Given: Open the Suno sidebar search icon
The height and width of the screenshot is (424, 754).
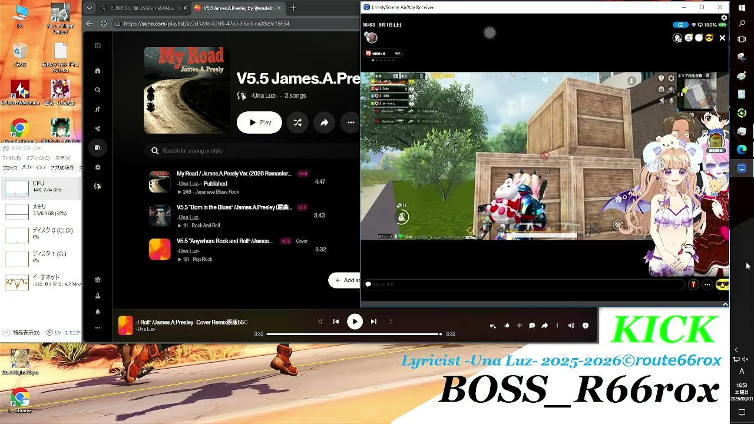Looking at the screenshot, I should point(98,90).
